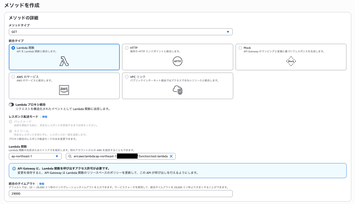The height and width of the screenshot is (204, 355).
Task: Select the Mock integration type radio
Action: pyautogui.click(x=240, y=48)
